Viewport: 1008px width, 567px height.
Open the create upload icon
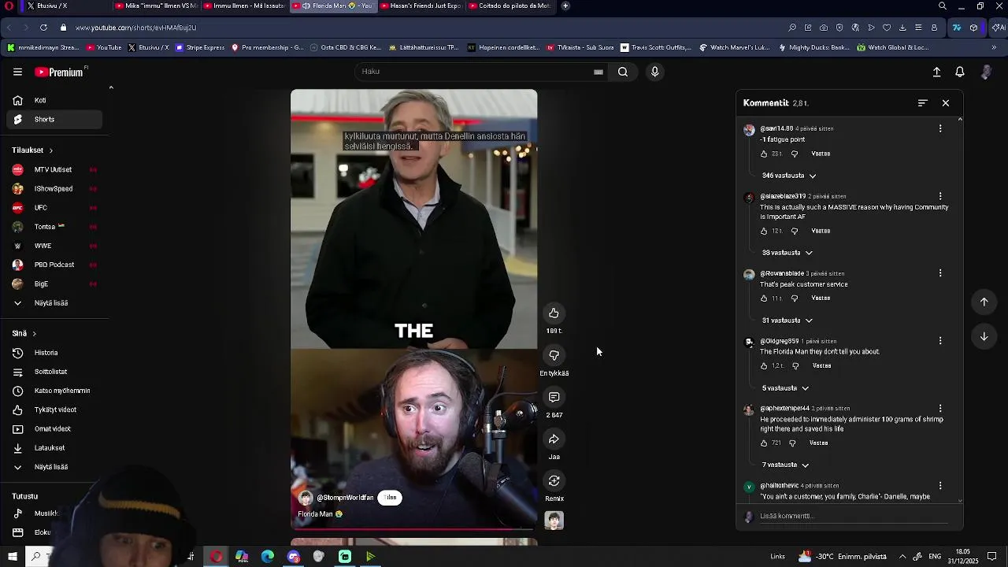[936, 72]
